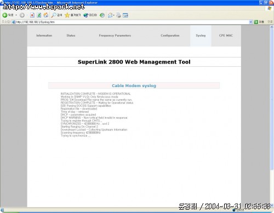Click the vertical scrollbar up arrow
The width and height of the screenshot is (274, 213).
[272, 27]
